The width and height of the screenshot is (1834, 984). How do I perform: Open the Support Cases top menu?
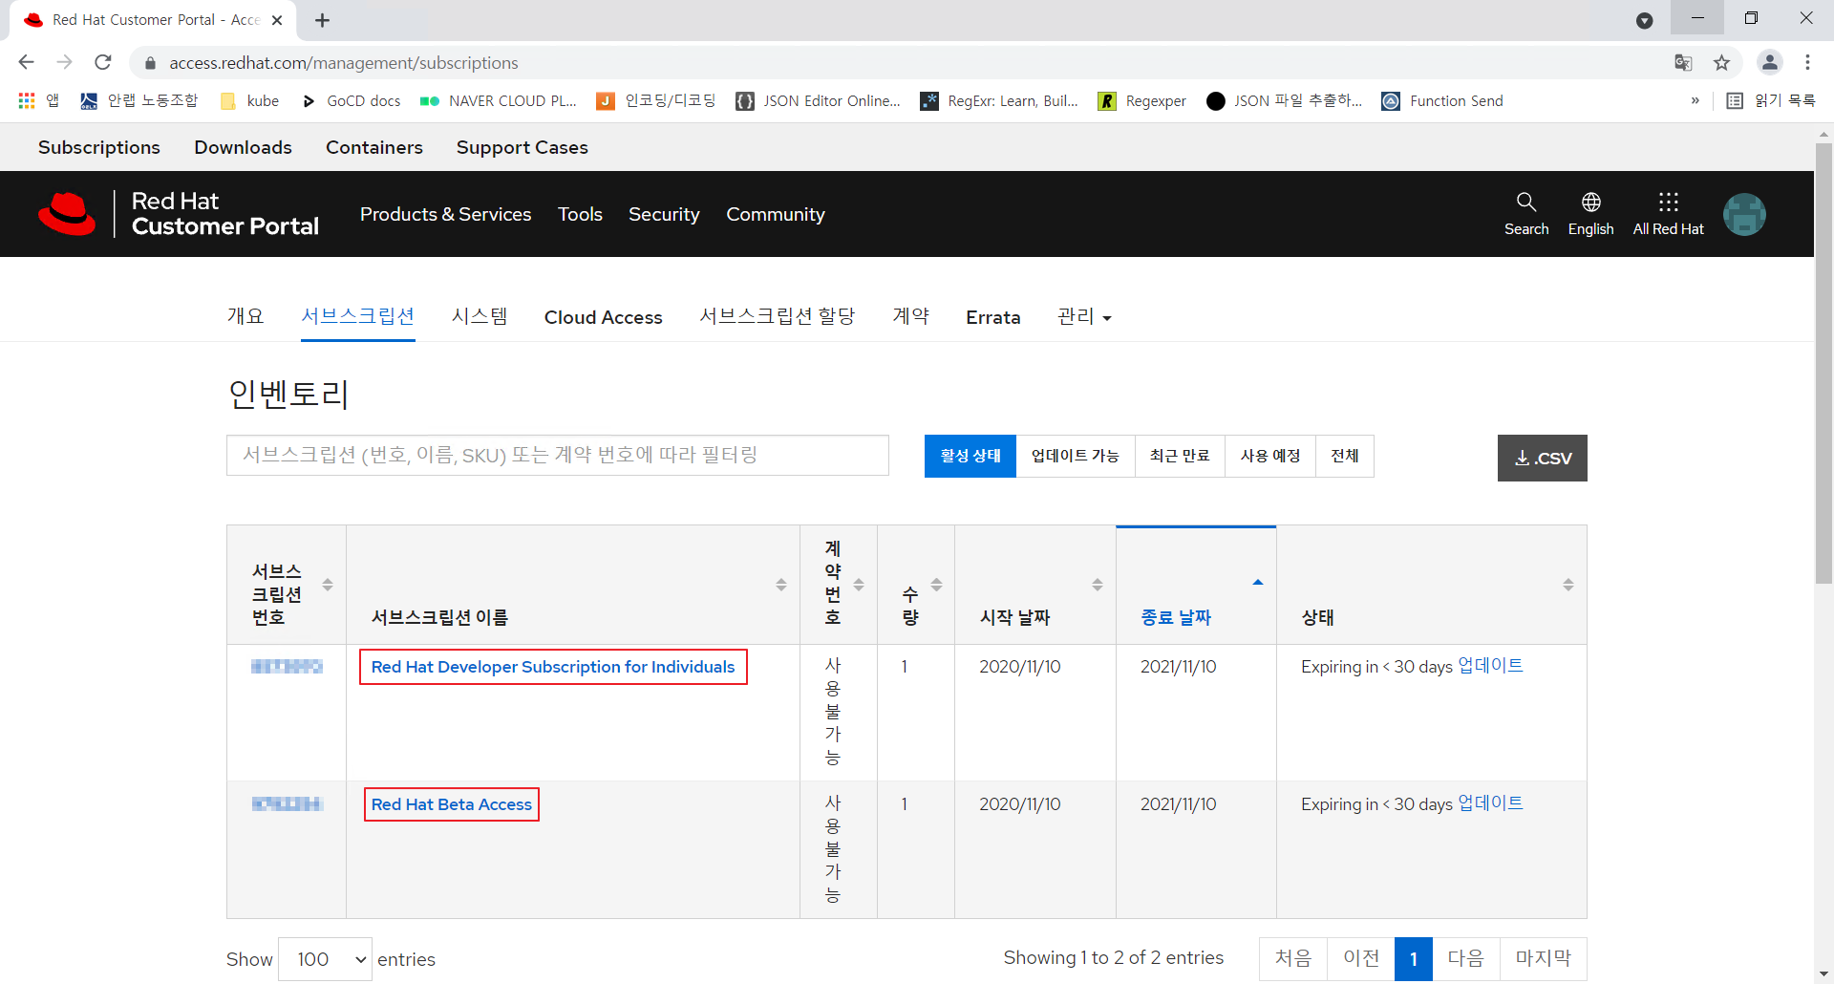522,147
